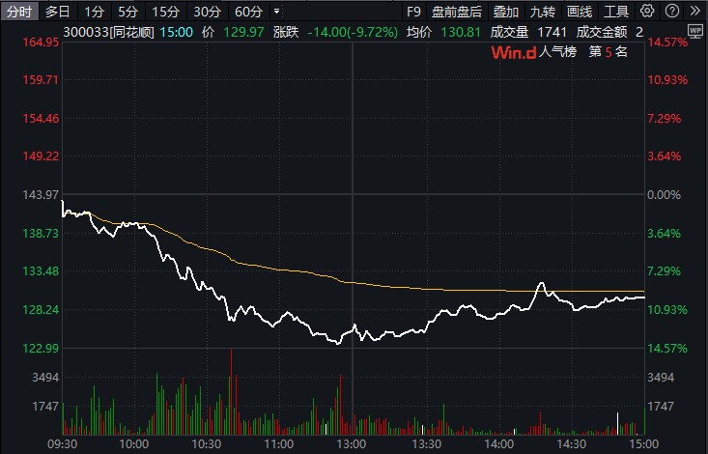Click the 159.71 price axis label
708x454 pixels.
[42, 80]
